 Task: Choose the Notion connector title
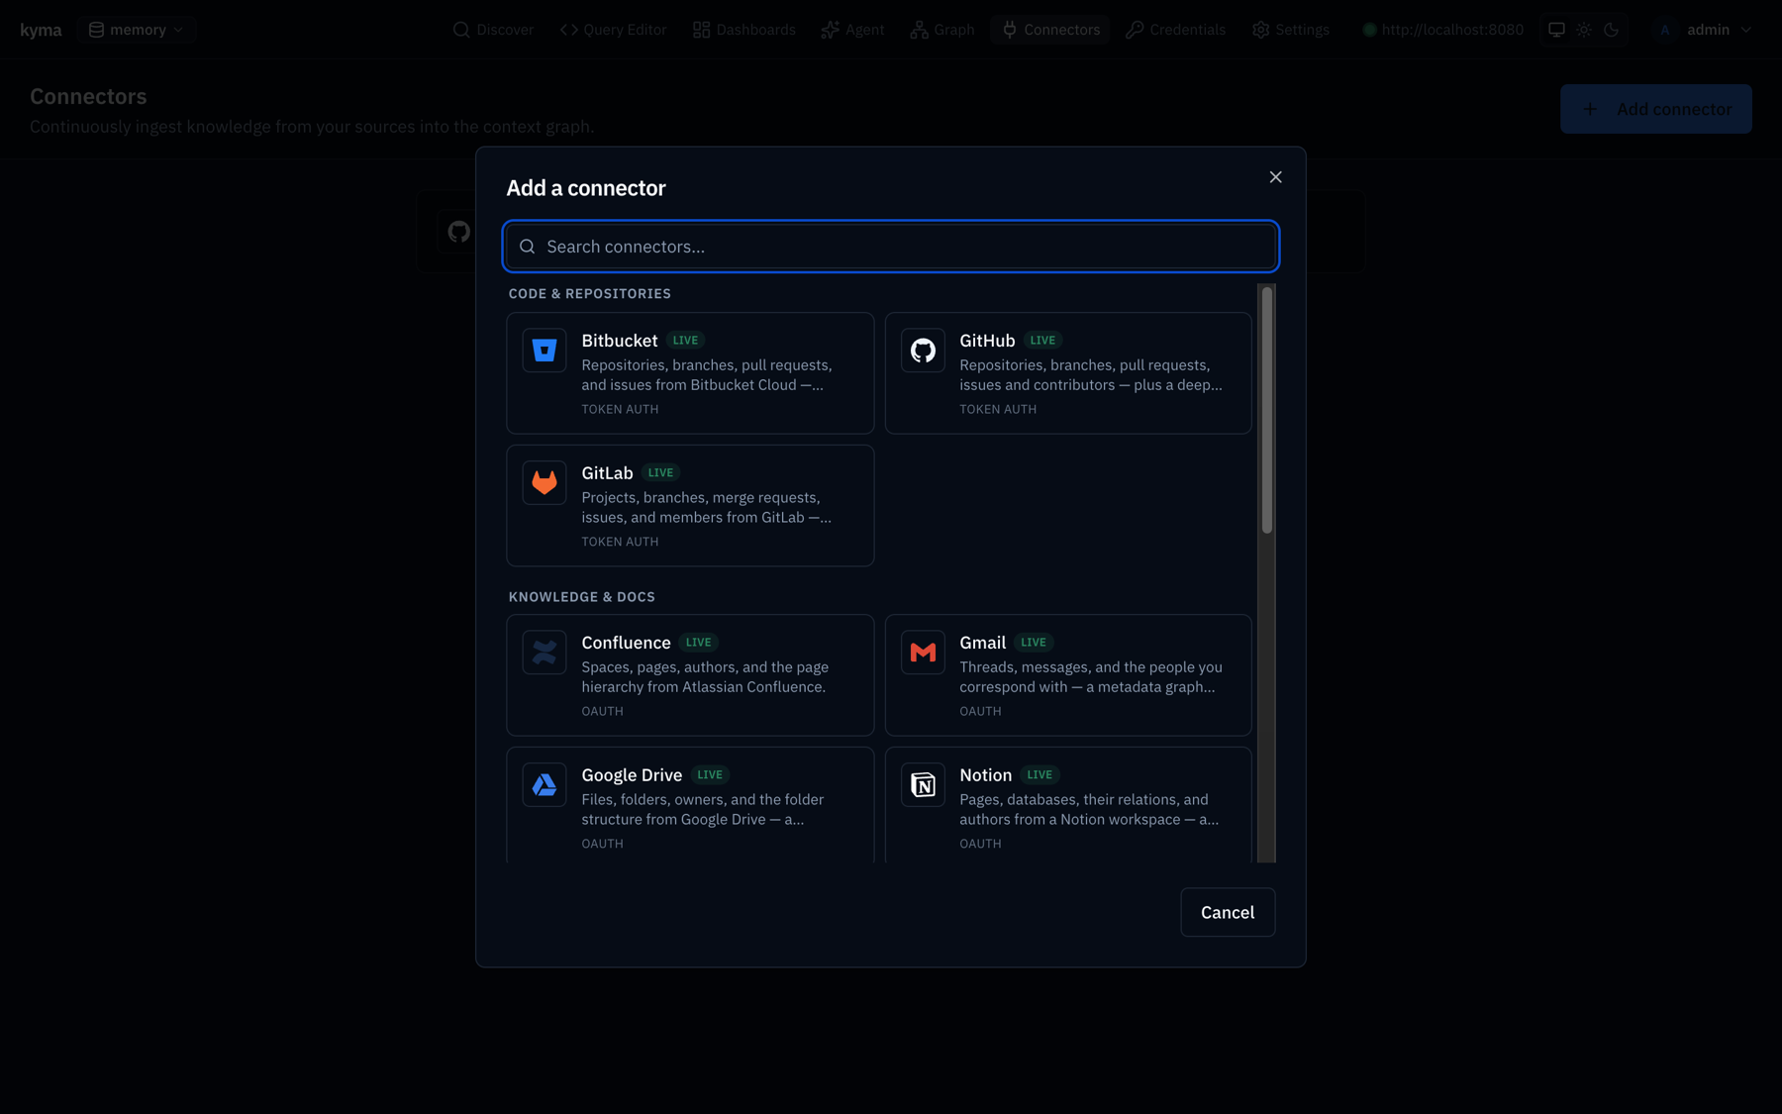click(x=985, y=775)
